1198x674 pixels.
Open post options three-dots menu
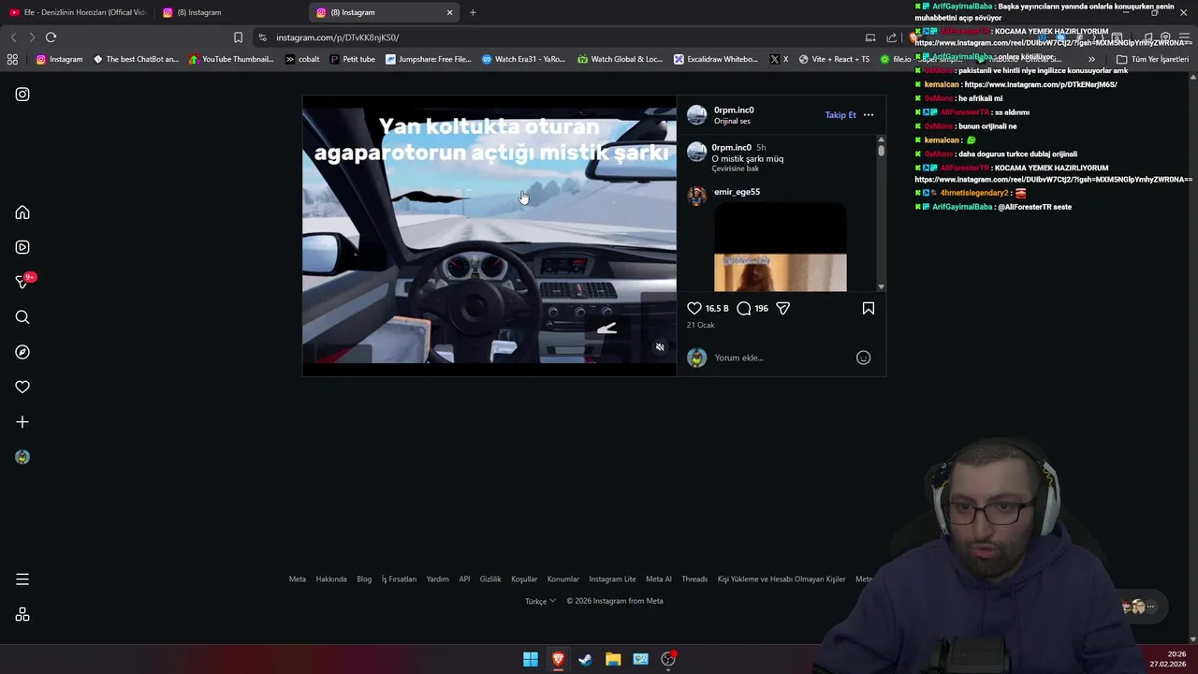click(x=869, y=115)
